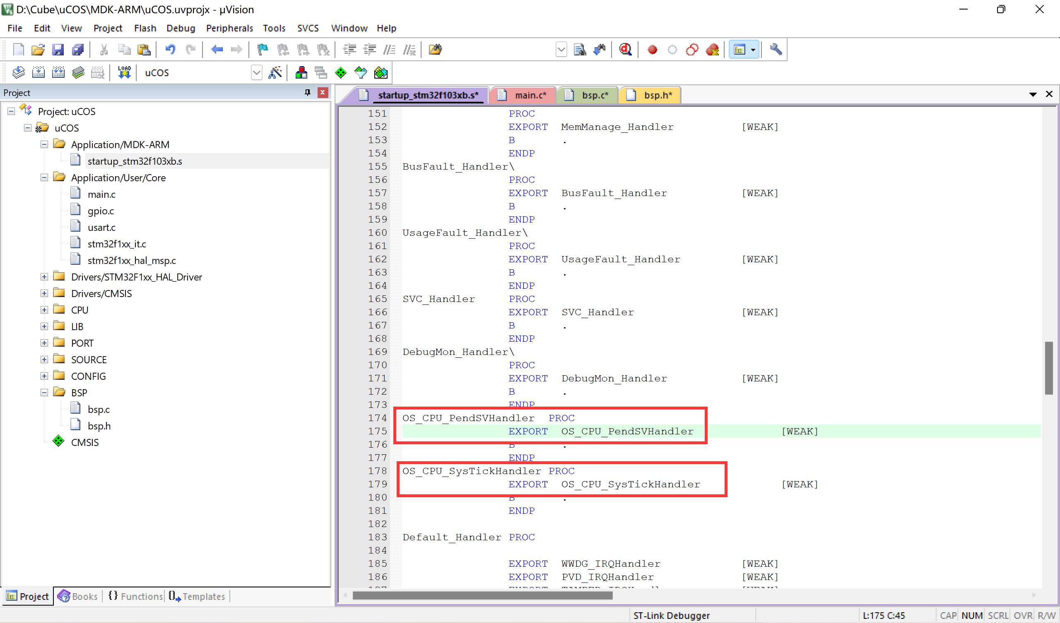Toggle a breakpoint on the current line
Image resolution: width=1060 pixels, height=623 pixels.
pos(653,49)
